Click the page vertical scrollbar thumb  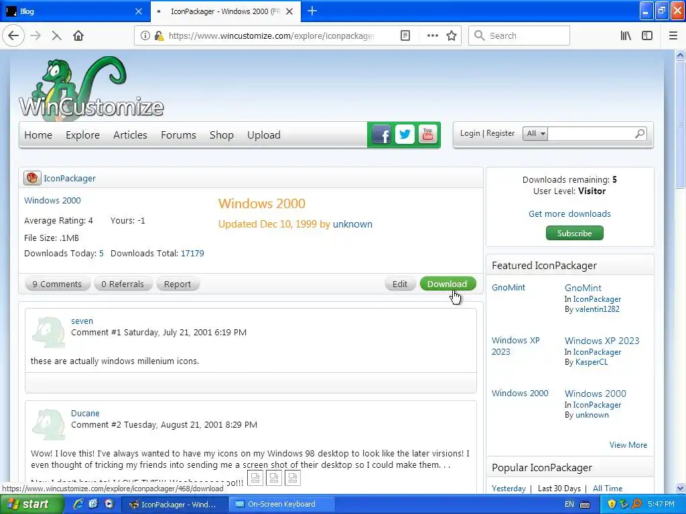680,124
